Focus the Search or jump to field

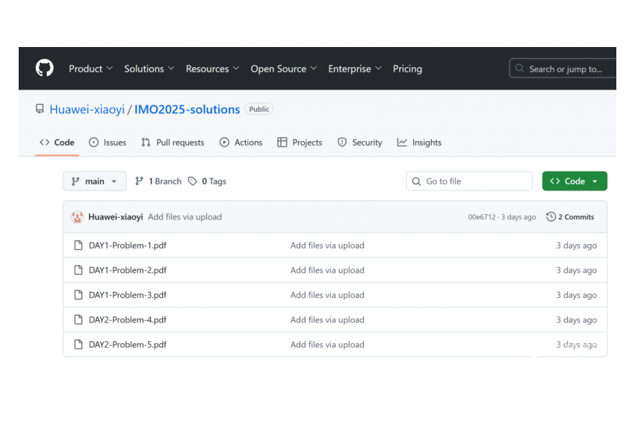coord(563,69)
